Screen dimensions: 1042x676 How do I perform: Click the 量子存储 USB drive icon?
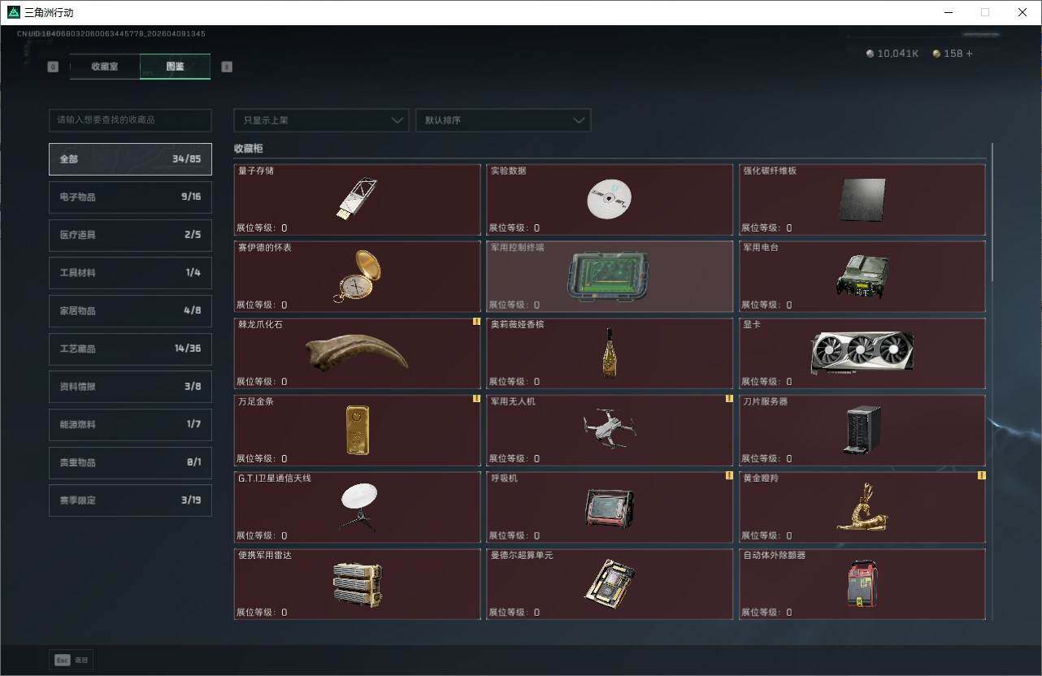[x=356, y=199]
